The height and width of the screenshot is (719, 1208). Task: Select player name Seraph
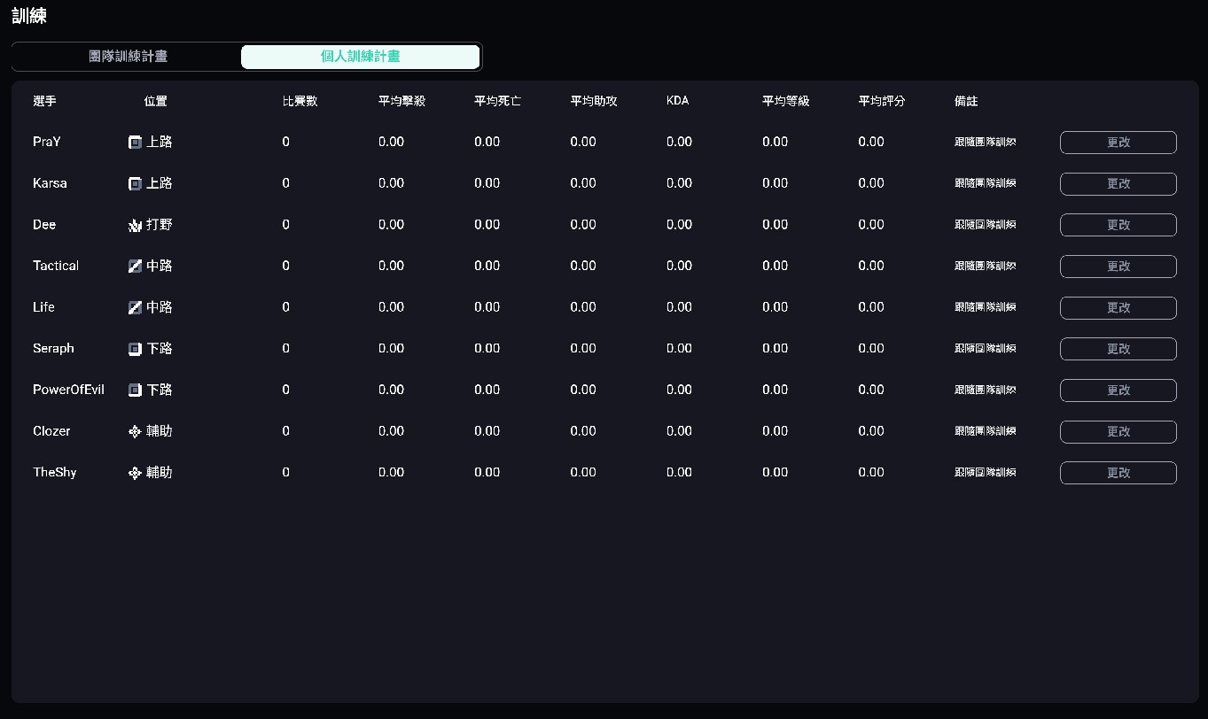click(x=53, y=349)
